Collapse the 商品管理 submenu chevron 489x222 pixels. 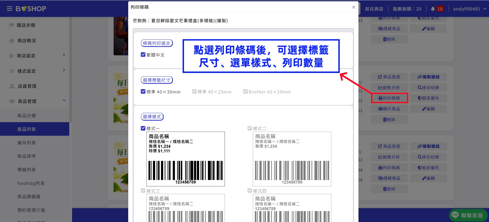[64, 100]
